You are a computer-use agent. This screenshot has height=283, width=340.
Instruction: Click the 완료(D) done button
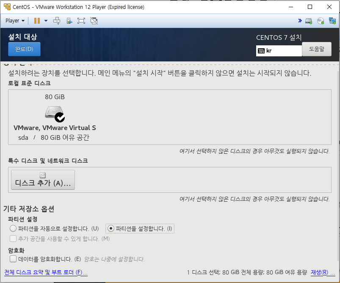click(x=24, y=49)
